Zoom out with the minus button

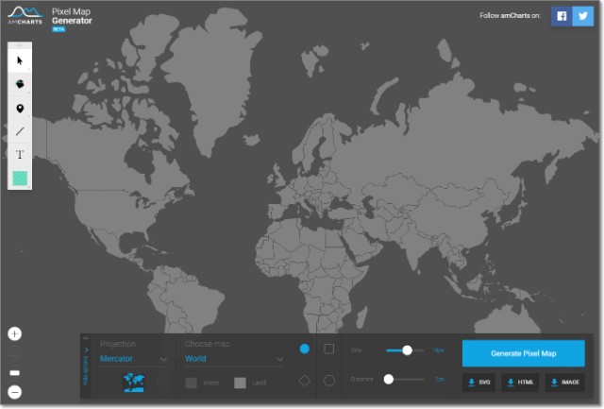pos(15,392)
